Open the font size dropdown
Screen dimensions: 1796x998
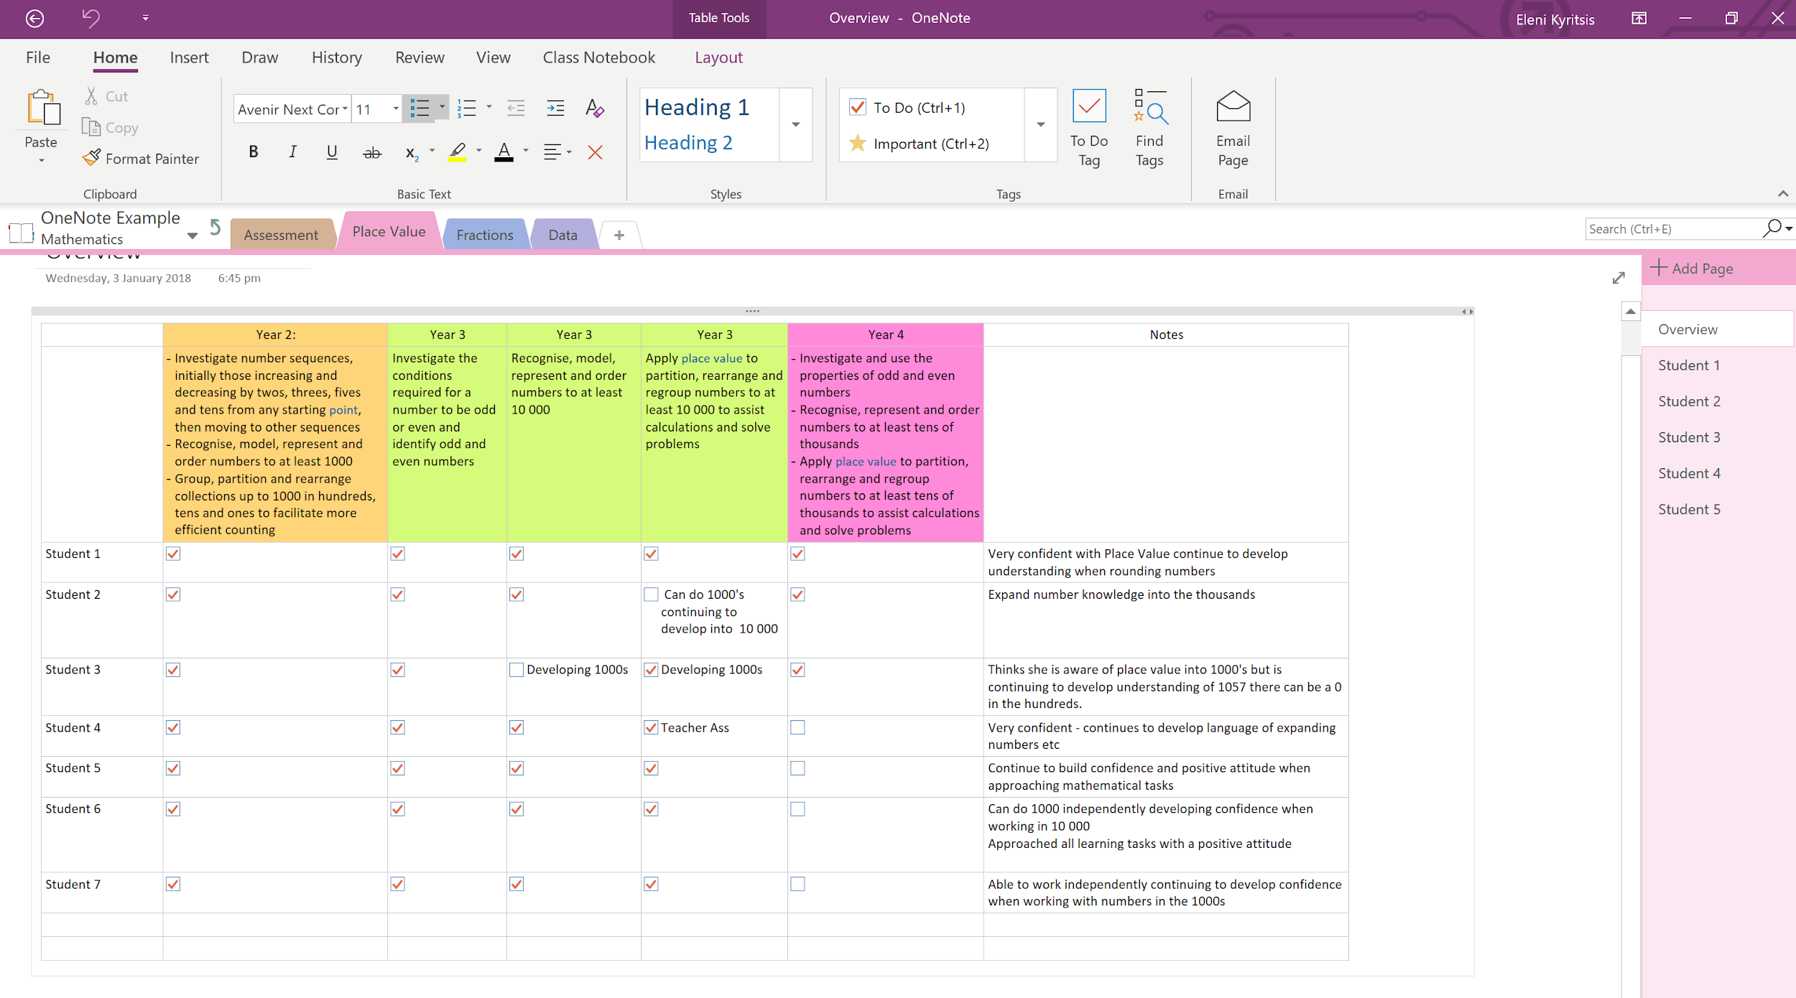[x=394, y=108]
